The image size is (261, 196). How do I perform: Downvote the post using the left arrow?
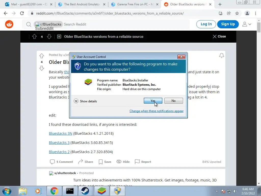pyautogui.click(x=42, y=68)
